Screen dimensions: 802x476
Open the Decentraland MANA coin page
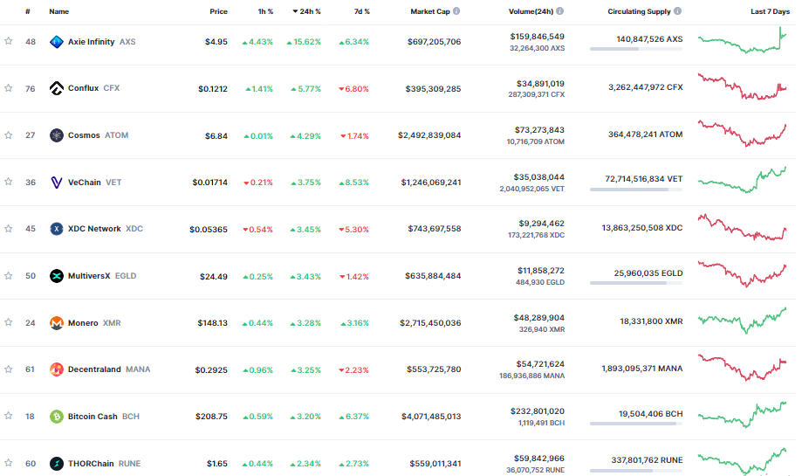point(94,369)
